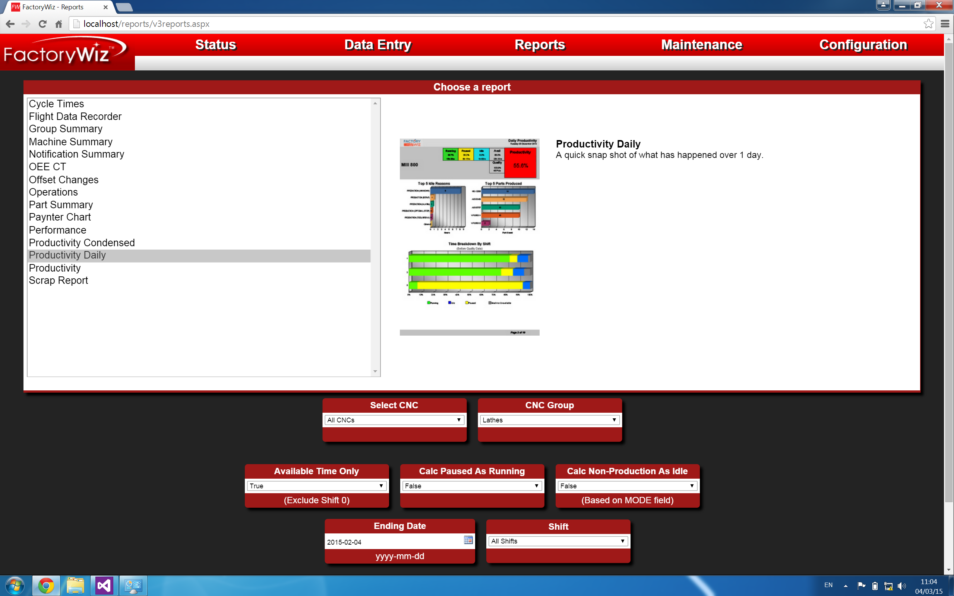Open File Explorer from taskbar

point(75,586)
